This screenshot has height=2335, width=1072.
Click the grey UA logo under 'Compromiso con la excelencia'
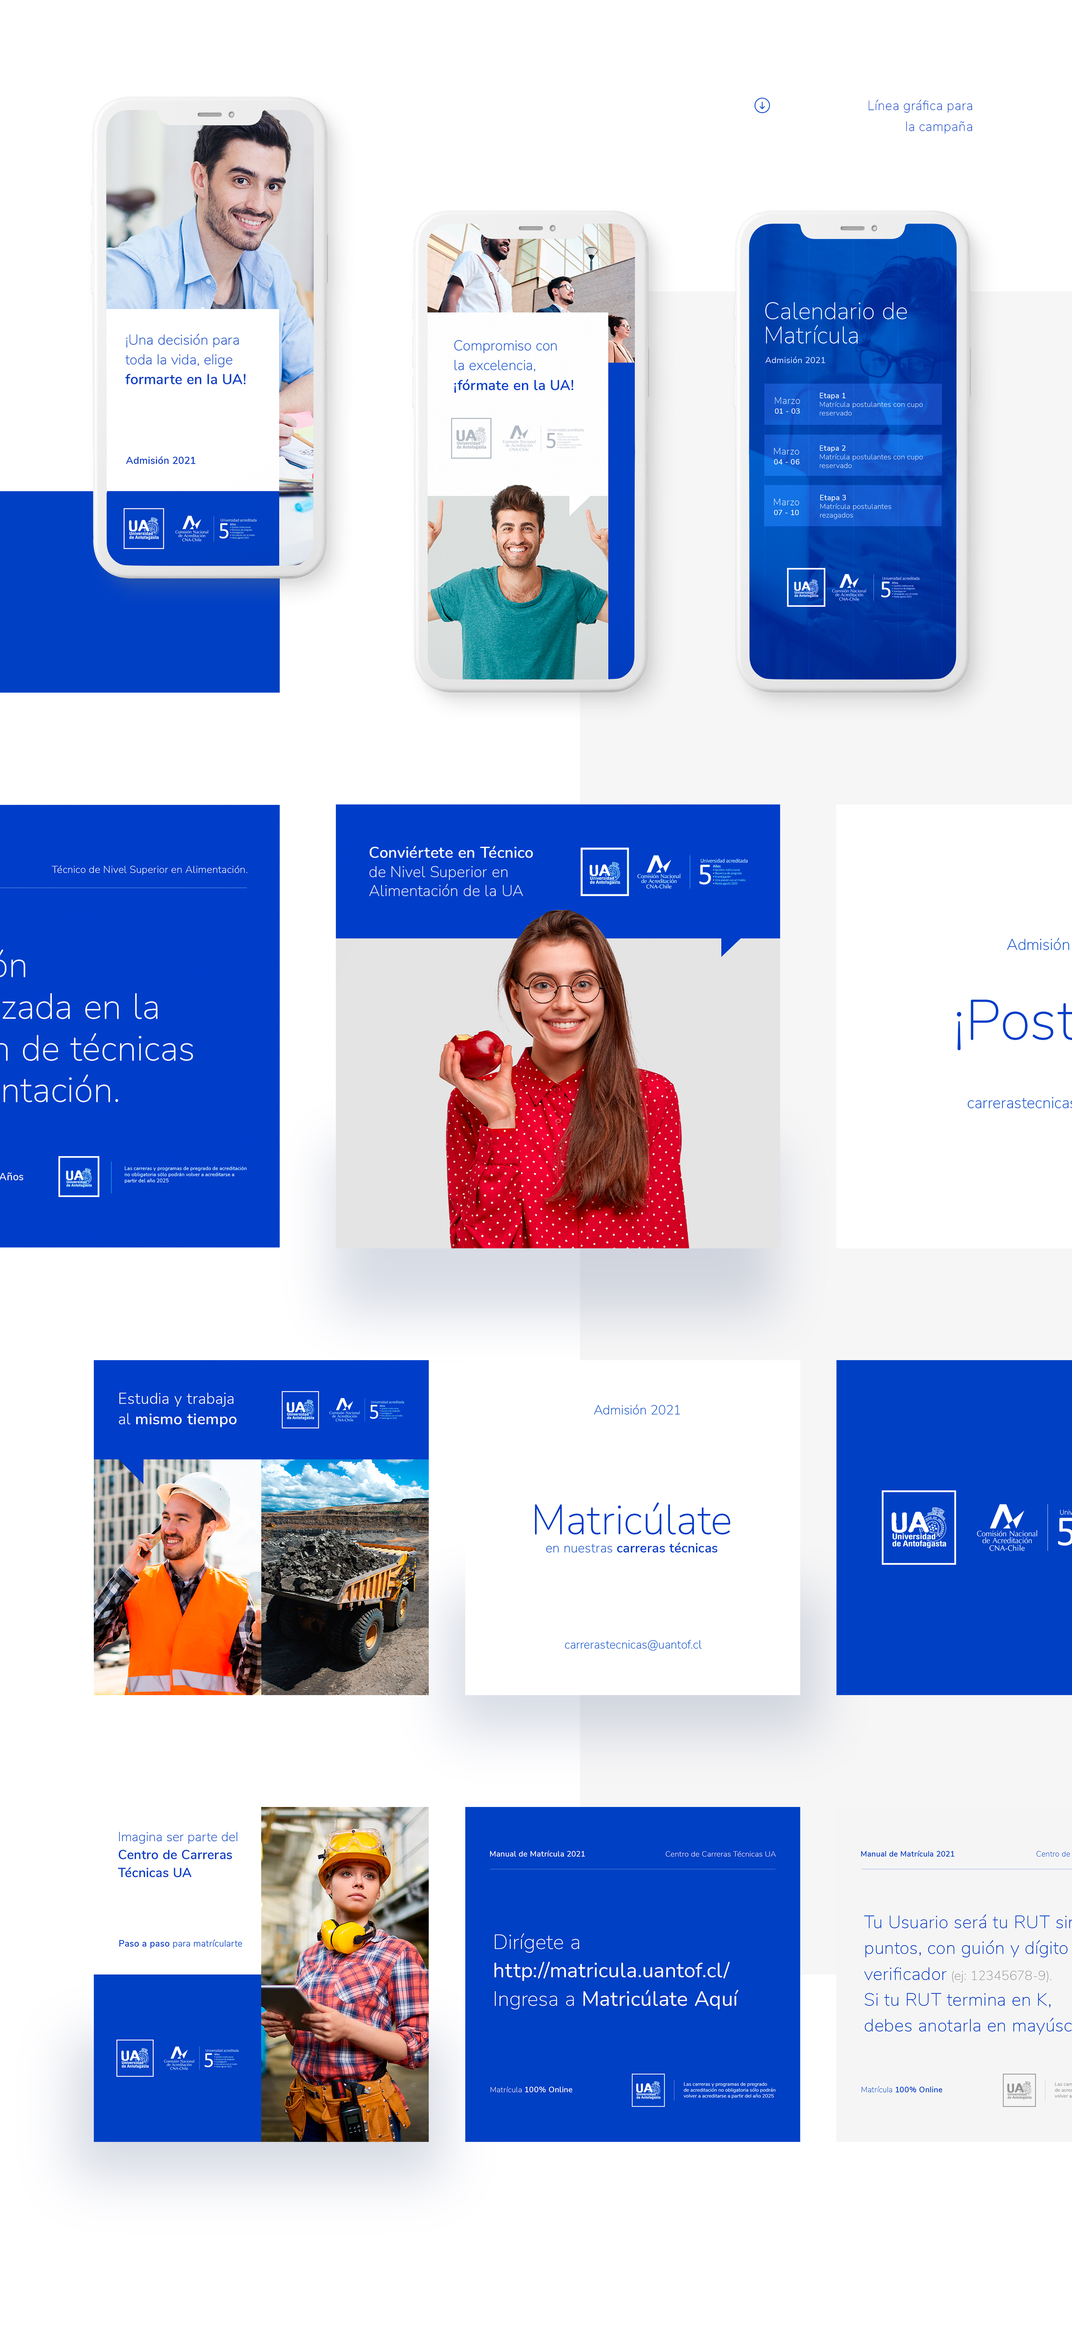[x=471, y=438]
